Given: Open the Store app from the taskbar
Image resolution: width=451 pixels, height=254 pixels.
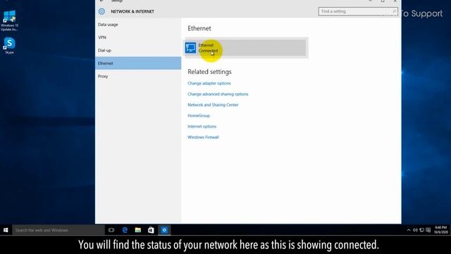Looking at the screenshot, I should pyautogui.click(x=151, y=230).
